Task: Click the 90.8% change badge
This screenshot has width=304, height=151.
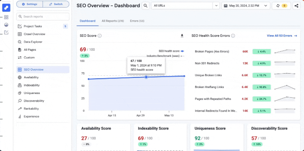Action: (x=261, y=87)
